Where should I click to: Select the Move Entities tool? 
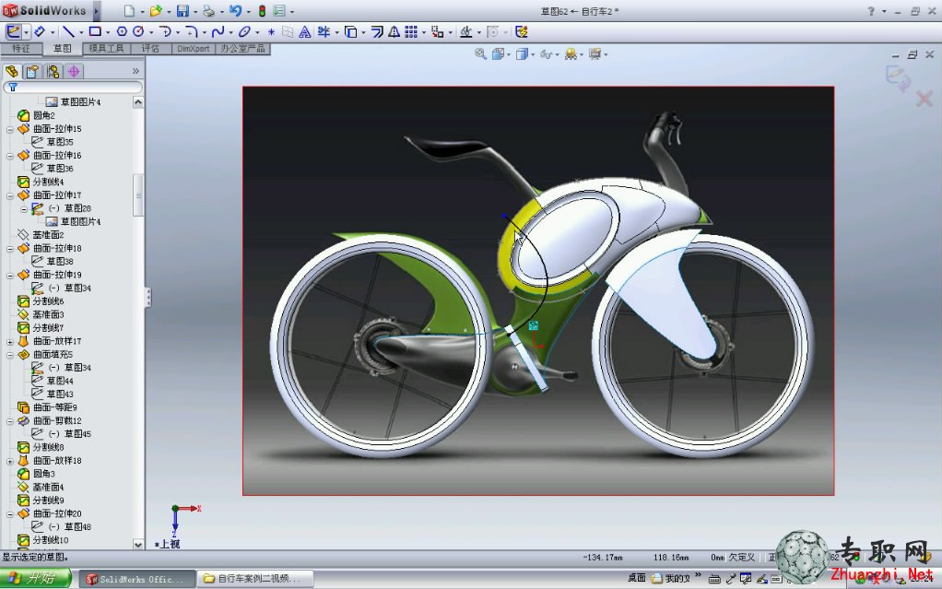tap(438, 32)
